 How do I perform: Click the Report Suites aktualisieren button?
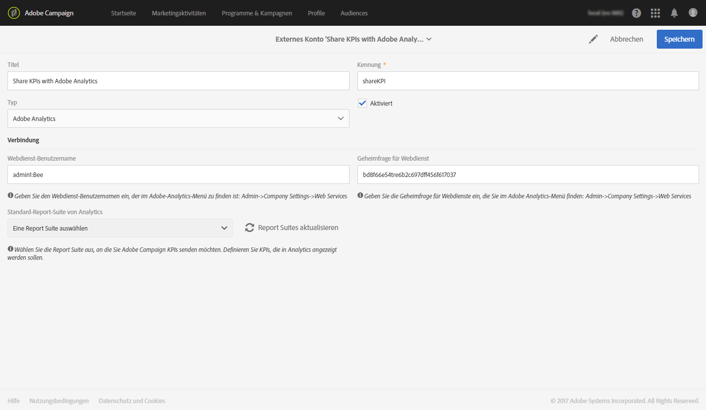click(292, 228)
